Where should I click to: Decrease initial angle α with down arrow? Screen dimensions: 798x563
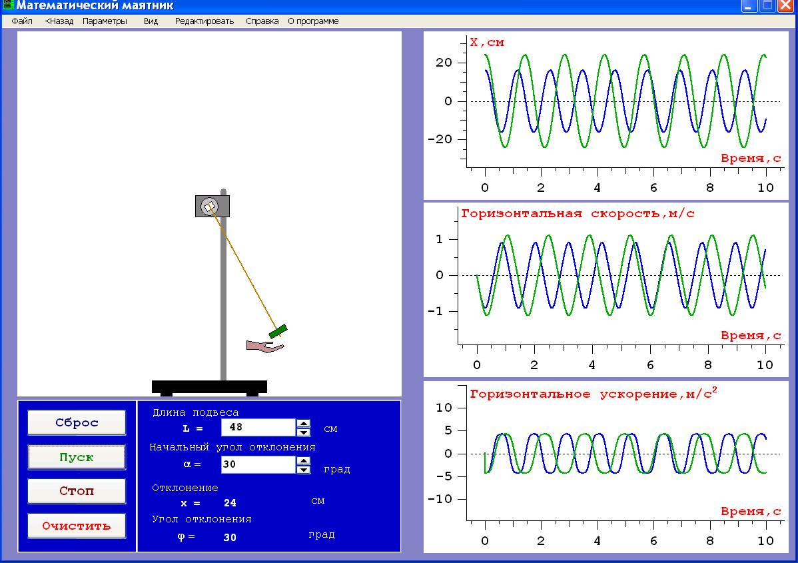304,469
